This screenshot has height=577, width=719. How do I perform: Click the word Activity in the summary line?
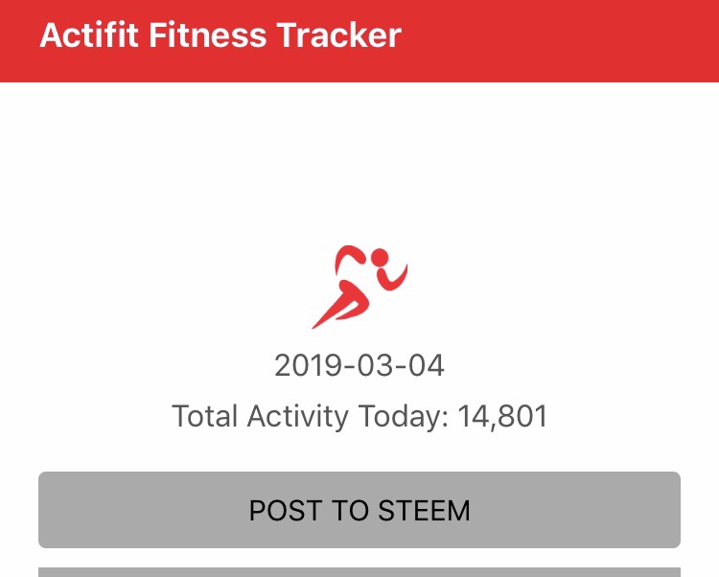click(x=298, y=417)
